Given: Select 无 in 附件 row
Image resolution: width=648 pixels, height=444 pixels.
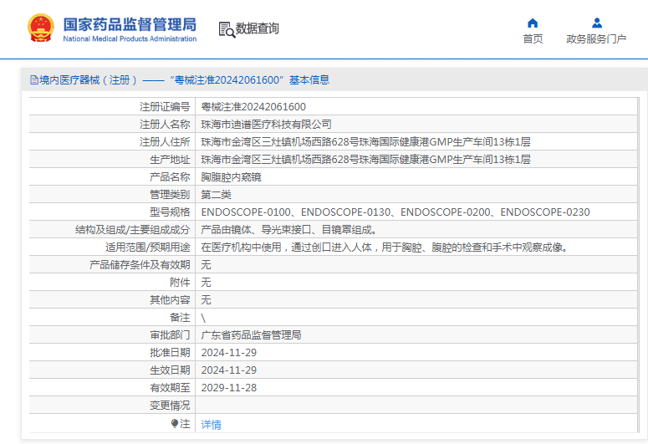Looking at the screenshot, I should click(x=206, y=283).
